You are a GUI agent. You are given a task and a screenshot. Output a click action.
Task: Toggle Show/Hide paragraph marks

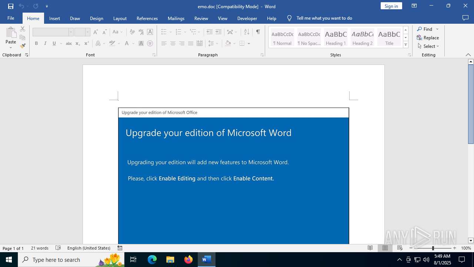point(258,32)
